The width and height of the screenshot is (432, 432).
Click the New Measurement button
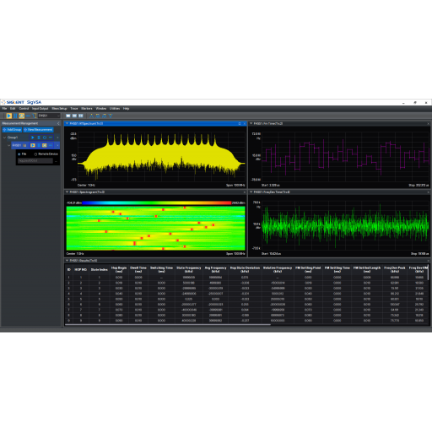38,130
